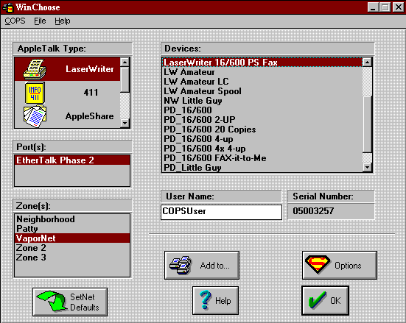Click the green arrow SetNet Defaults icon
This screenshot has width=406, height=323.
pyautogui.click(x=52, y=301)
